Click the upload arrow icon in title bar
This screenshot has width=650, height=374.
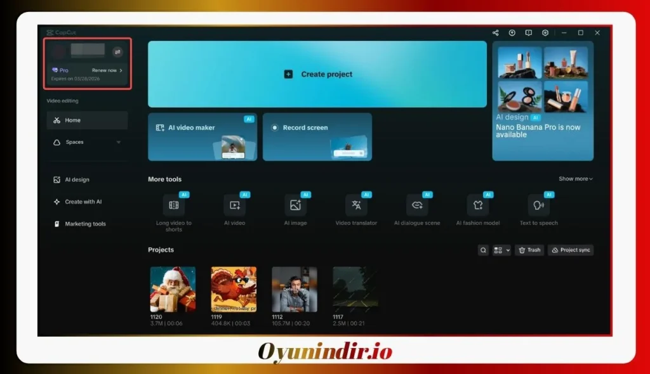pyautogui.click(x=512, y=33)
